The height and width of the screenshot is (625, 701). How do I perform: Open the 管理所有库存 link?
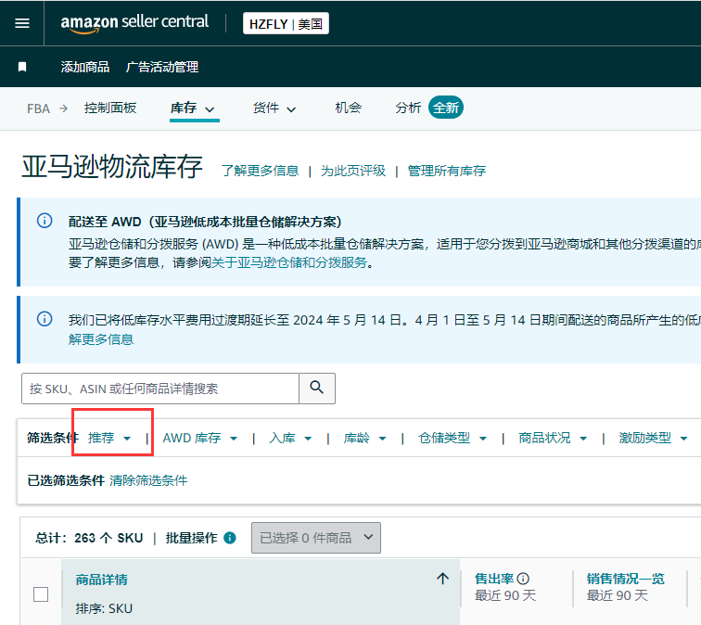click(x=447, y=171)
